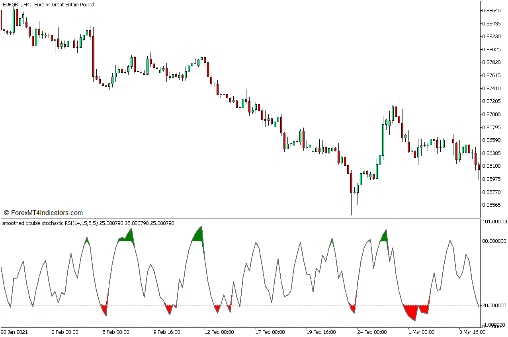Click the 101.000000 indicator scale label

494,221
